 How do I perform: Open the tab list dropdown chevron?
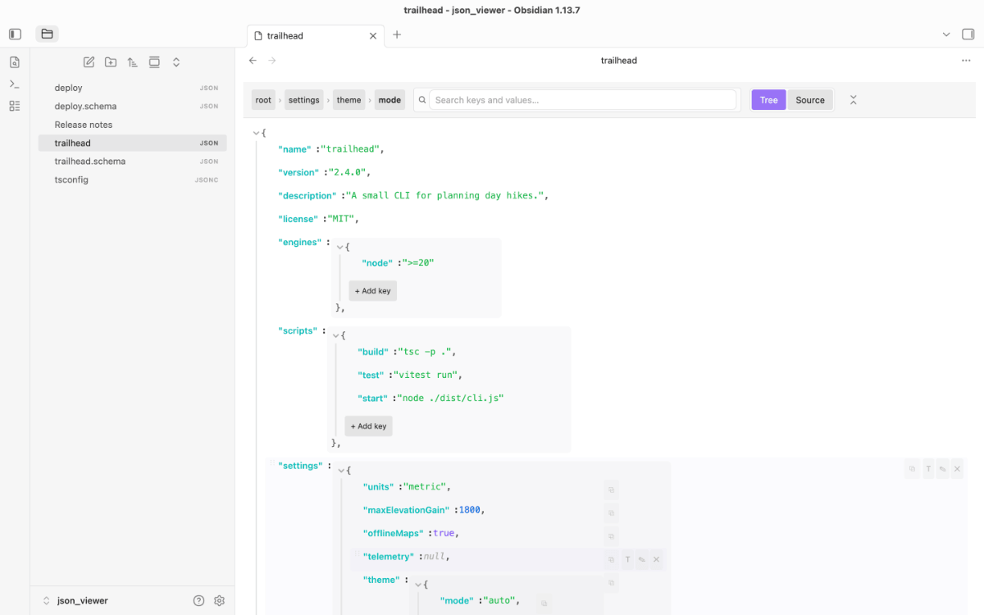click(946, 34)
